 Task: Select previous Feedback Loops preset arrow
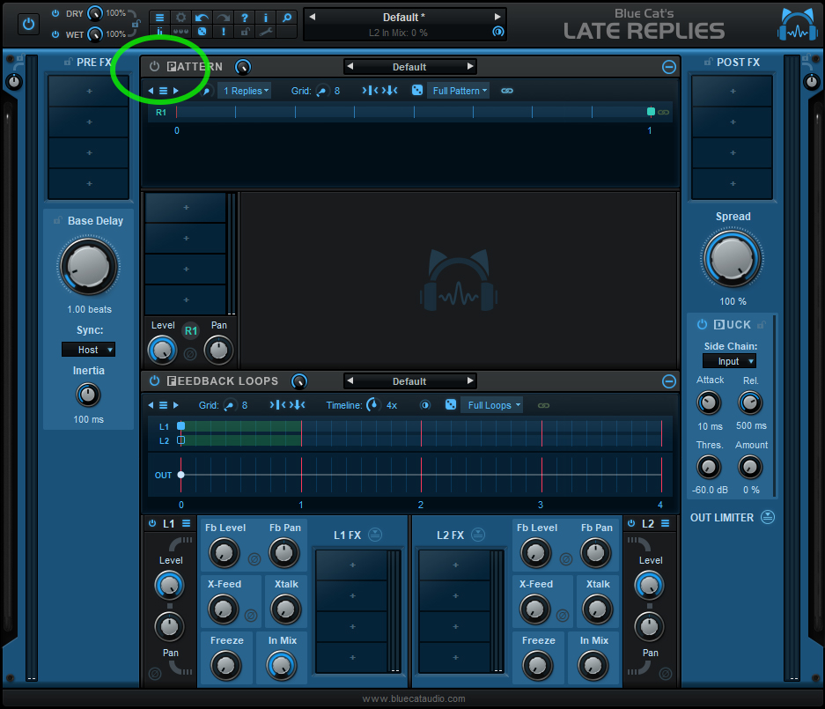pyautogui.click(x=350, y=380)
